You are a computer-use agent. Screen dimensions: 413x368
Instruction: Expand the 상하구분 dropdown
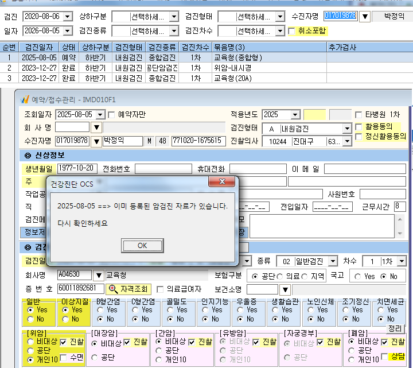click(174, 17)
